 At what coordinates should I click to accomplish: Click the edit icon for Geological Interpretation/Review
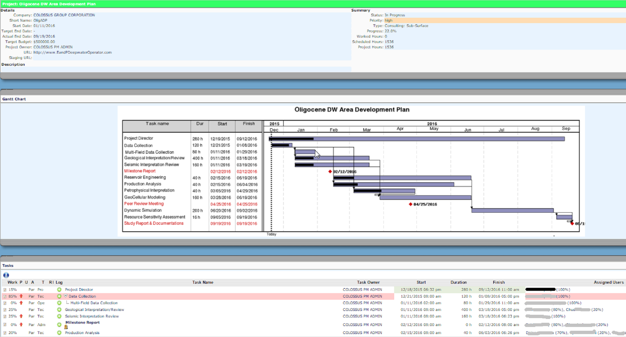5,309
